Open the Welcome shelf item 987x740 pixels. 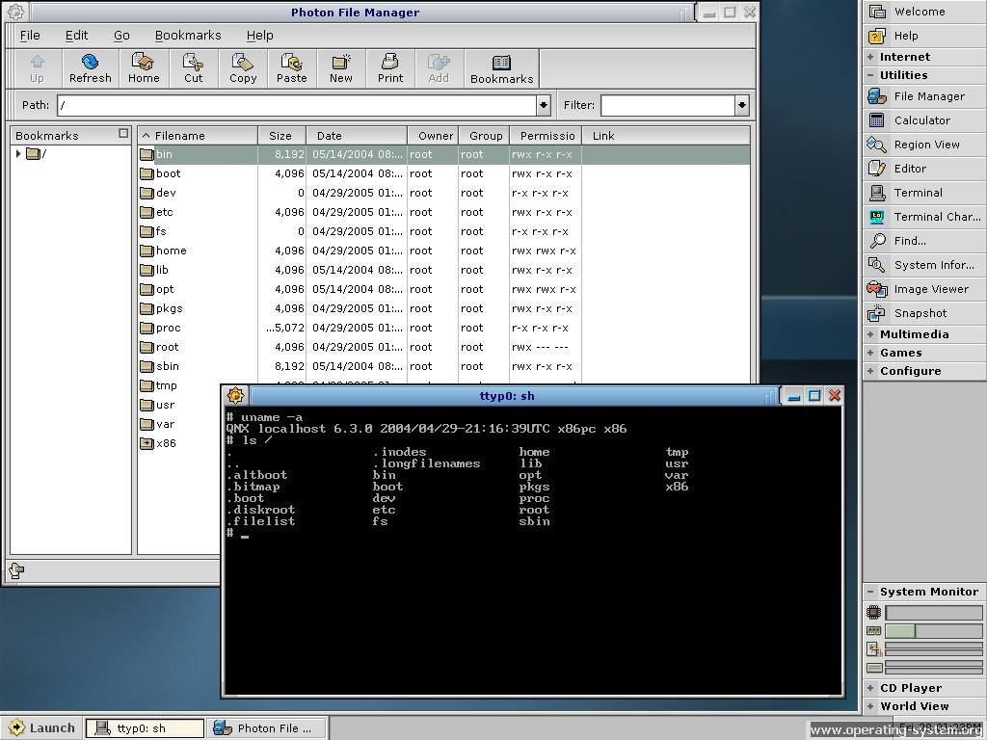pos(924,12)
